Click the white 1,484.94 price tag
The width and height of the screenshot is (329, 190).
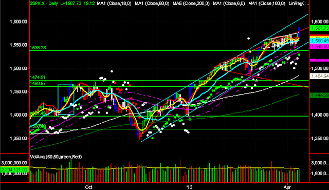pos(320,76)
